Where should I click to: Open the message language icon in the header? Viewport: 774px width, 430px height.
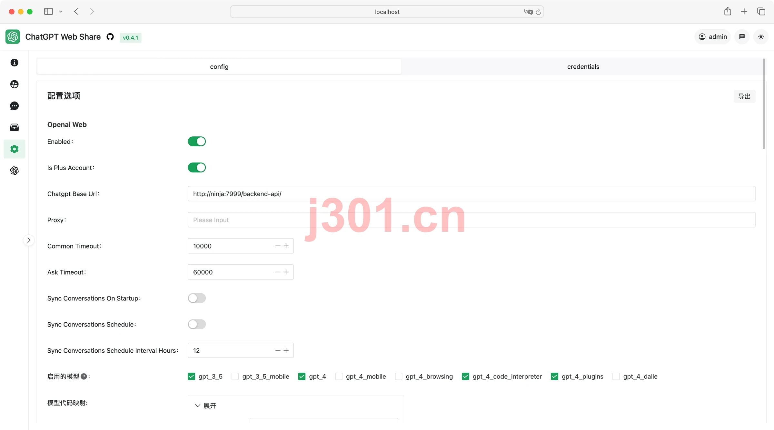742,37
